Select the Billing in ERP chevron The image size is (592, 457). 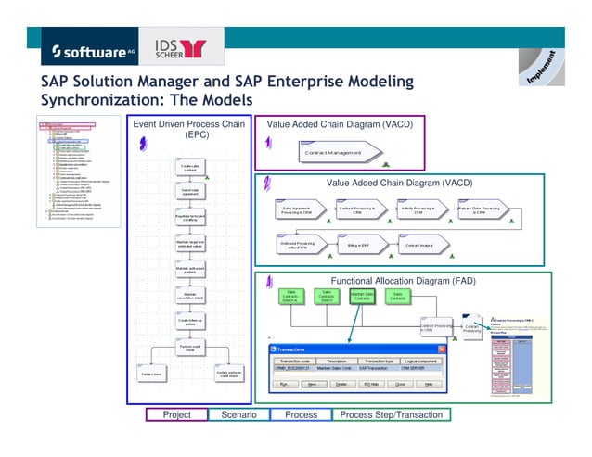click(x=363, y=245)
